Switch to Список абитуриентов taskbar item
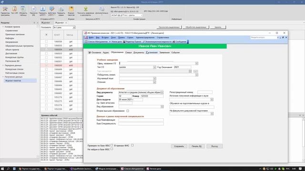 pyautogui.click(x=132, y=169)
